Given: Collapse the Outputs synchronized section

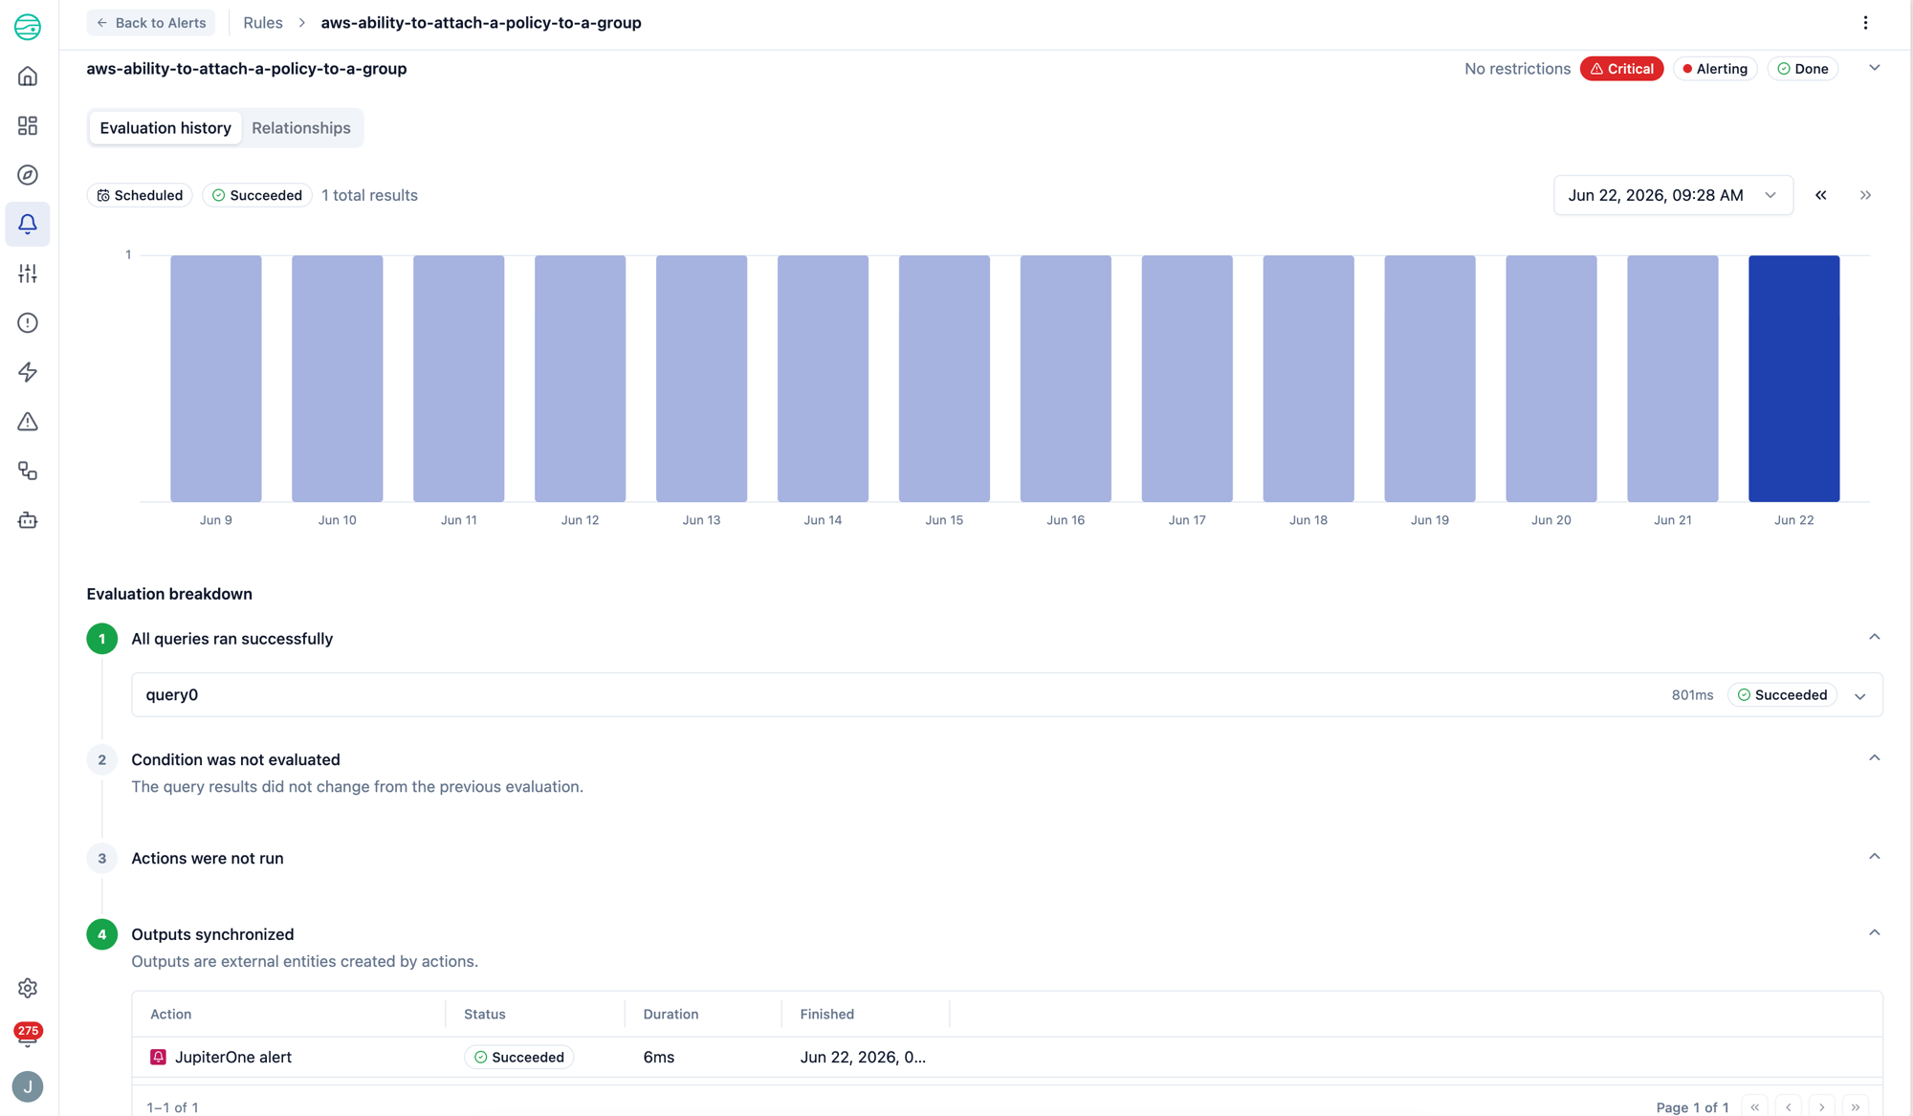Looking at the screenshot, I should click(x=1874, y=933).
